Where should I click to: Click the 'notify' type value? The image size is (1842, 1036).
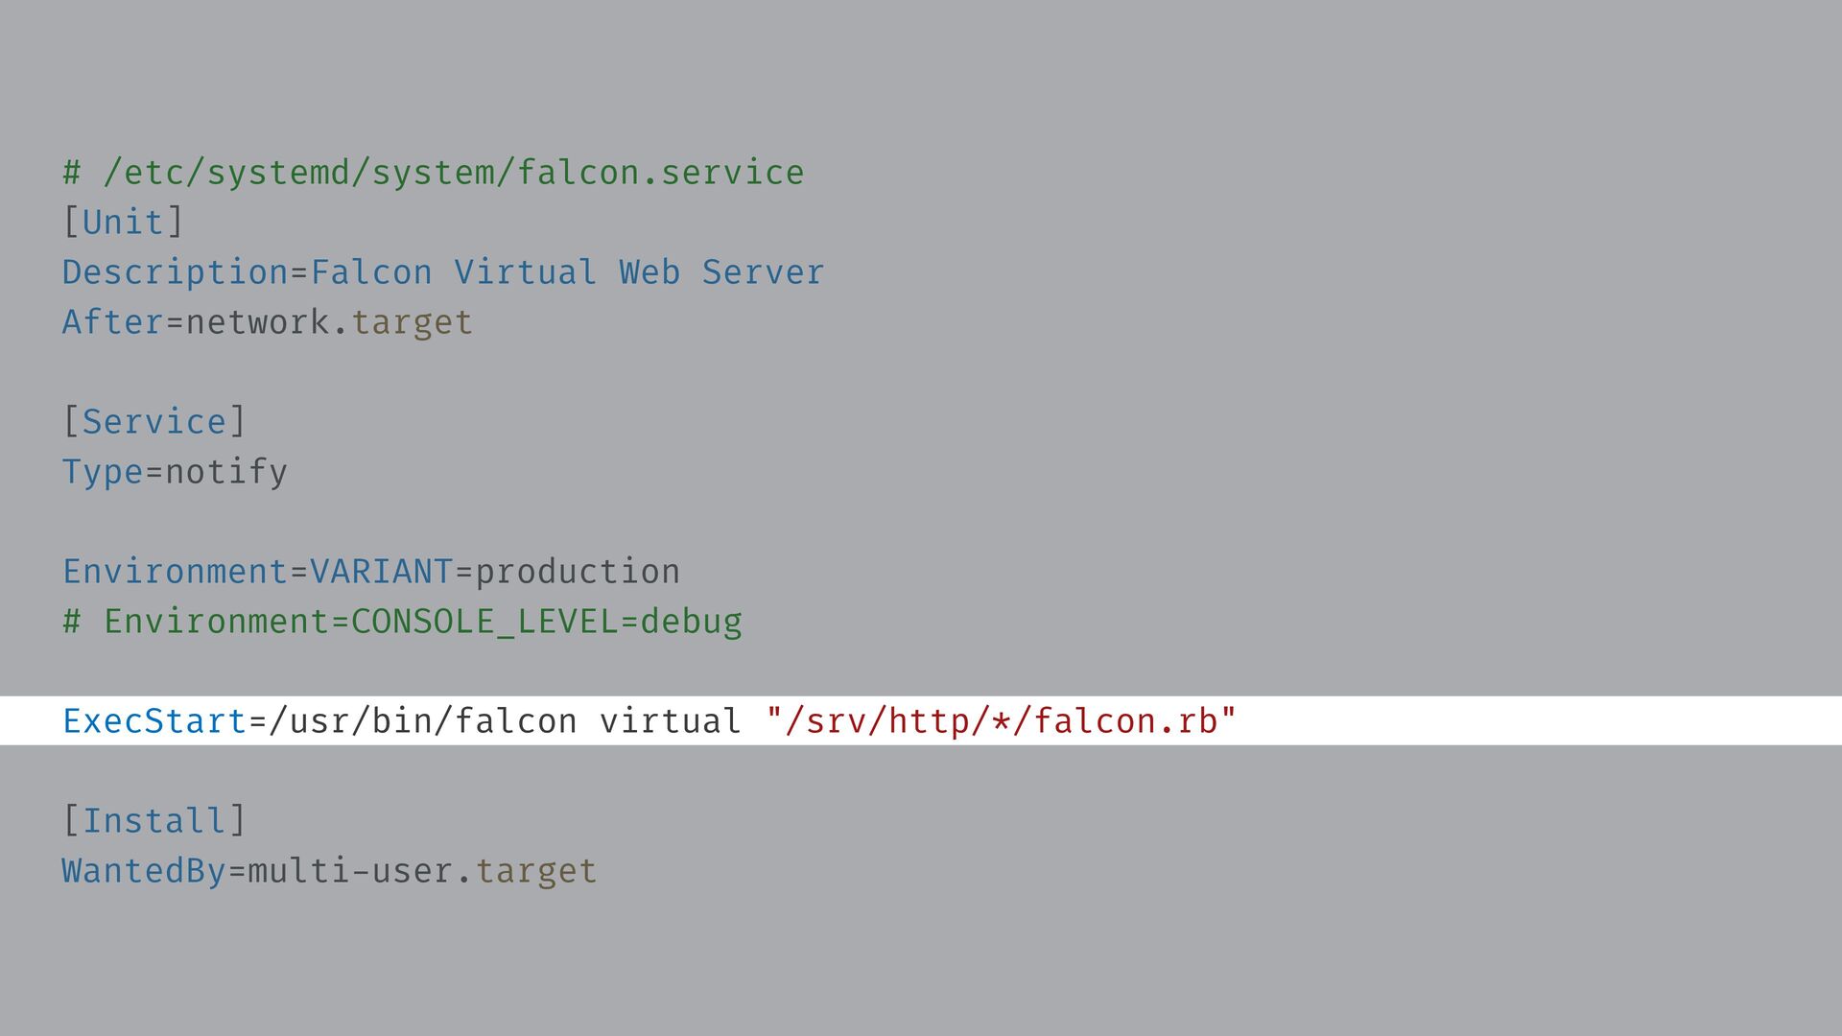tap(226, 472)
